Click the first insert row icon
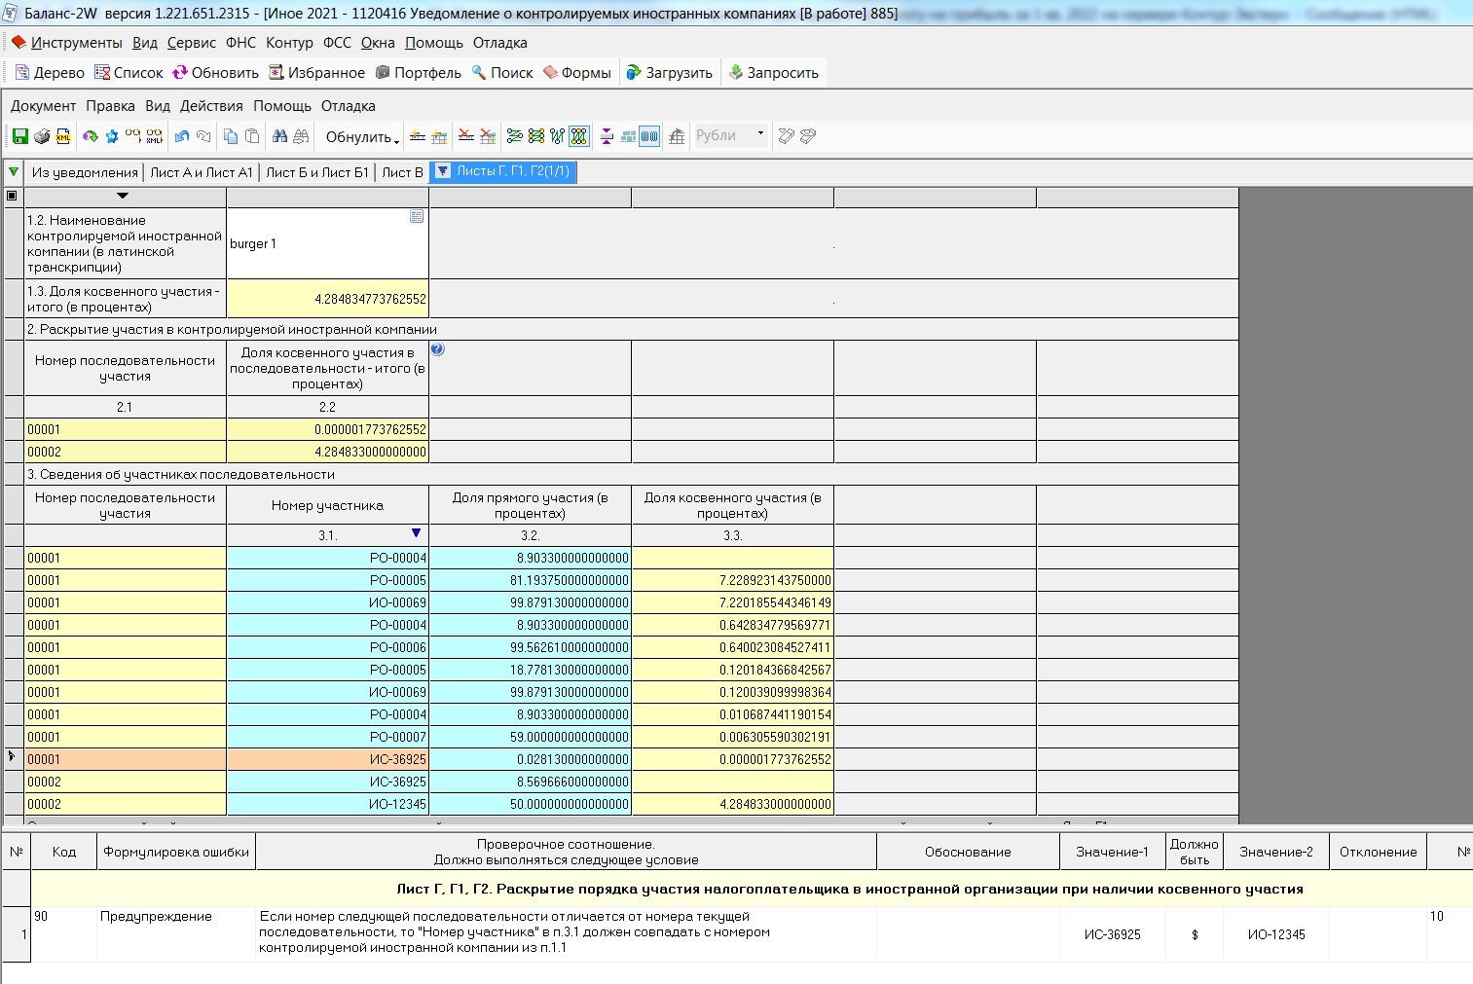 [418, 136]
